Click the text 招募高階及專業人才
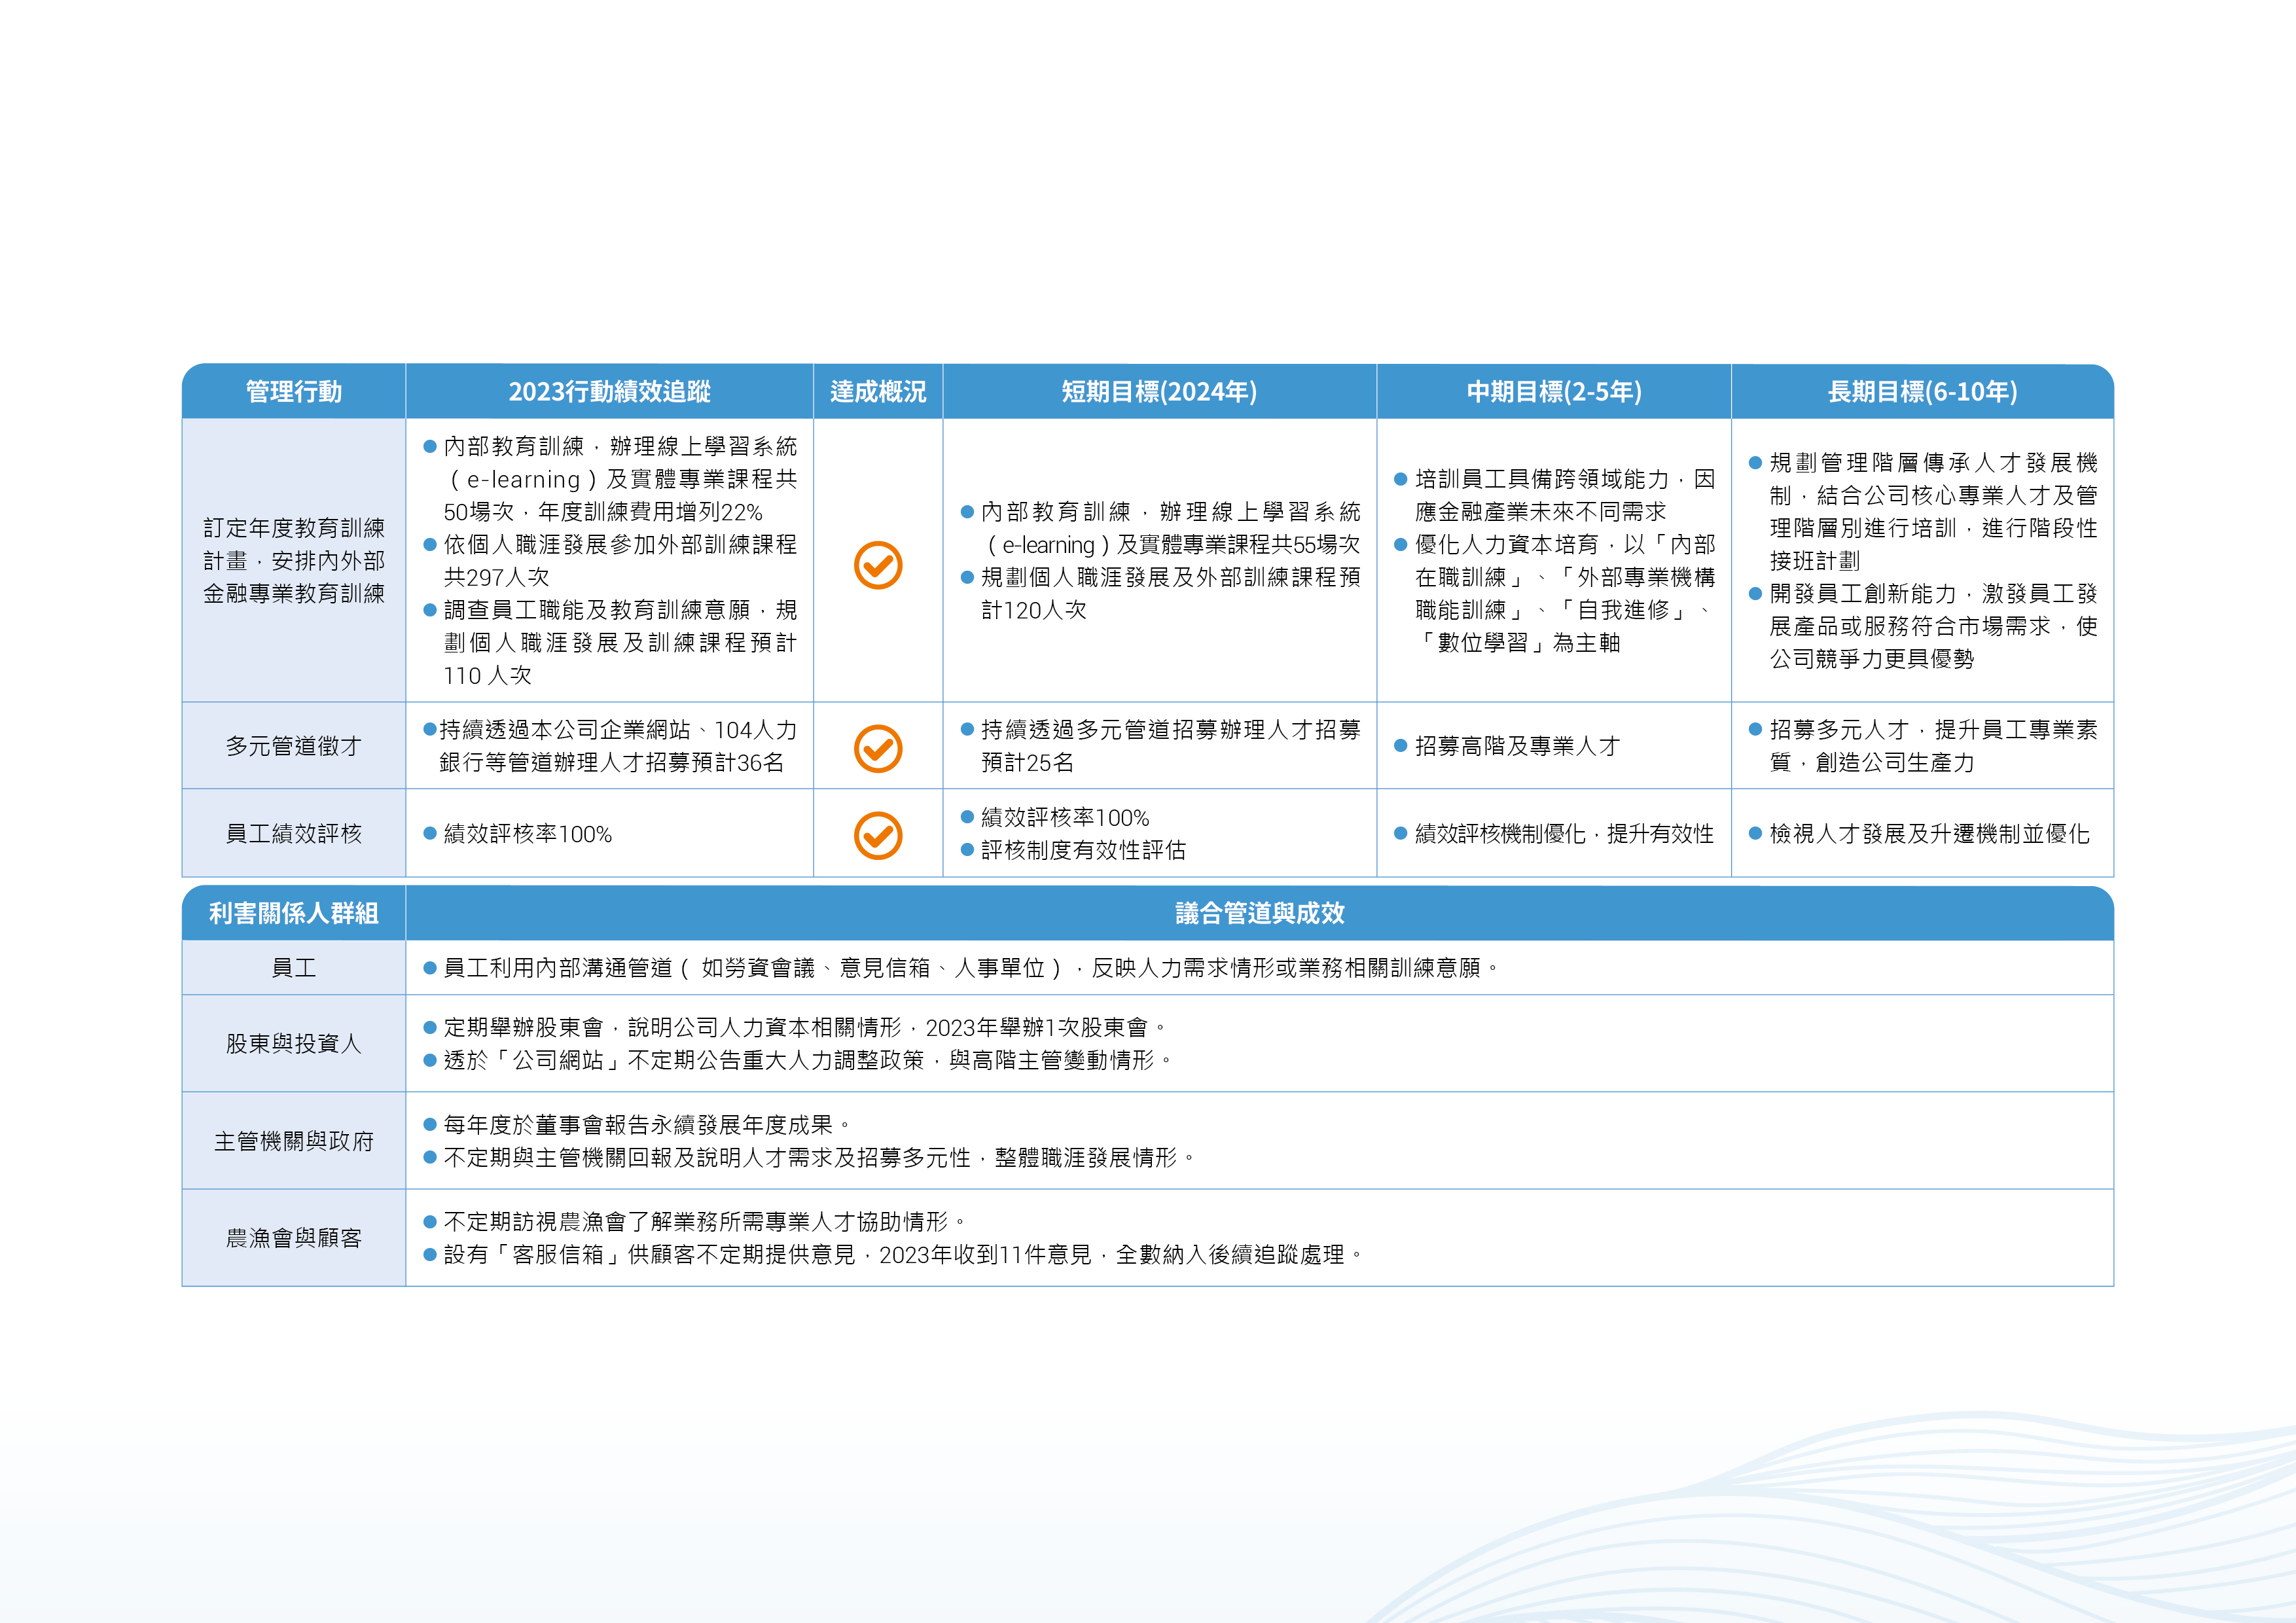The width and height of the screenshot is (2296, 1623). click(x=1517, y=746)
